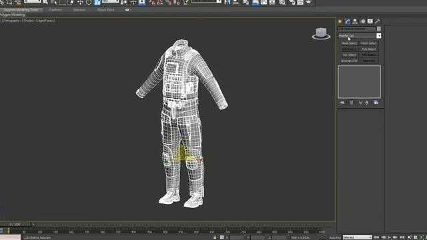Click the object color swatch beside name field

click(x=378, y=29)
